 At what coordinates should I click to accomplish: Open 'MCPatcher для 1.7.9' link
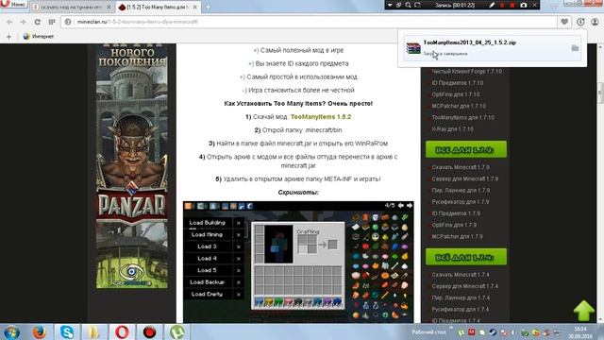tap(457, 237)
